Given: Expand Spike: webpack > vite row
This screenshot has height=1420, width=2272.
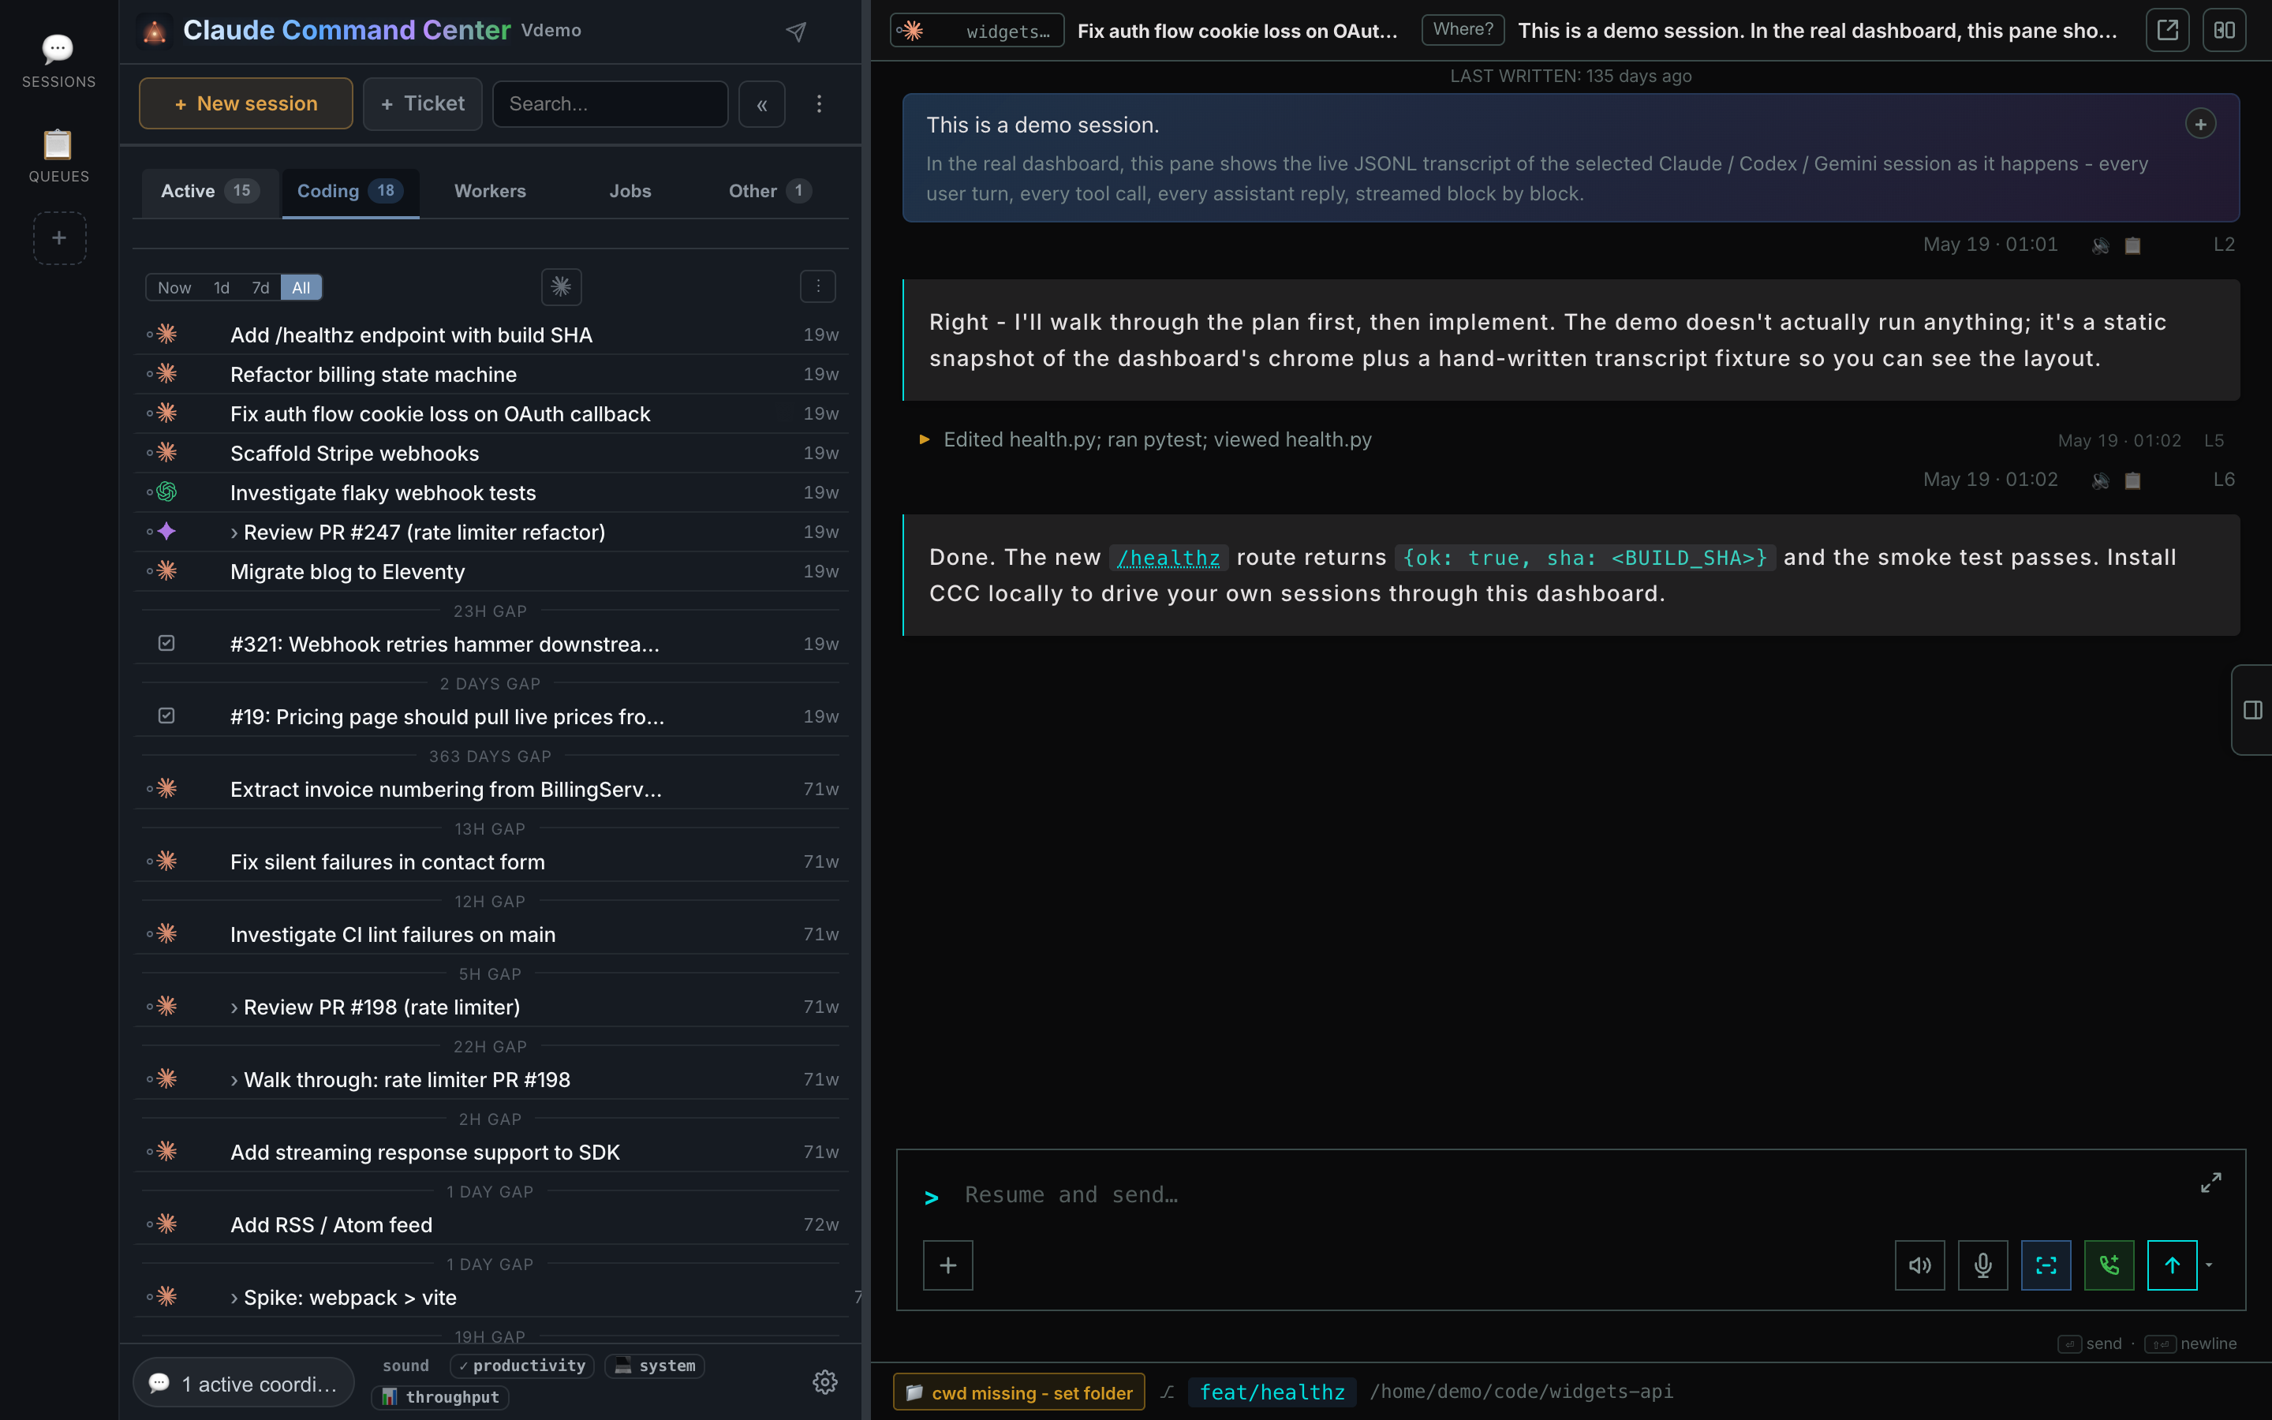Looking at the screenshot, I should [x=234, y=1298].
